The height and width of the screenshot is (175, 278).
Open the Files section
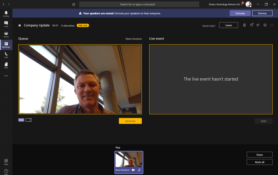(x=6, y=65)
